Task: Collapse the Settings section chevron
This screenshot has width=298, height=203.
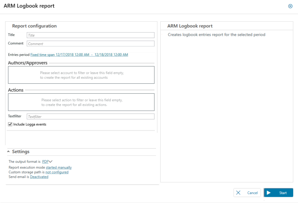Action: pos(8,152)
